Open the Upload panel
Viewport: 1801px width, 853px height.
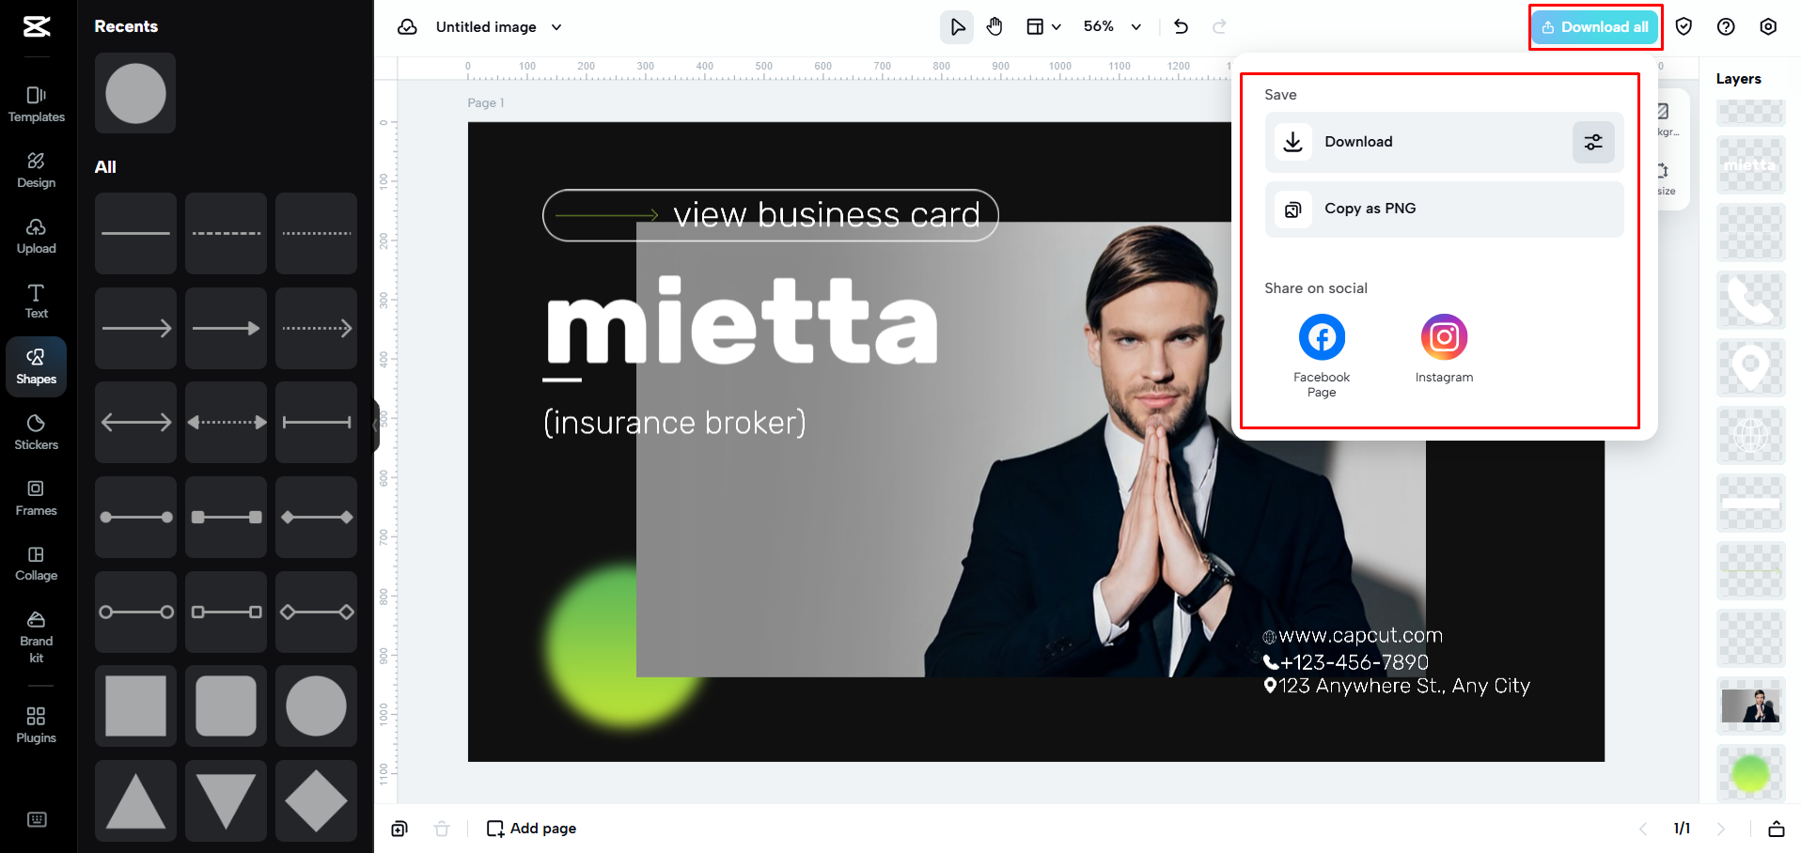(36, 235)
